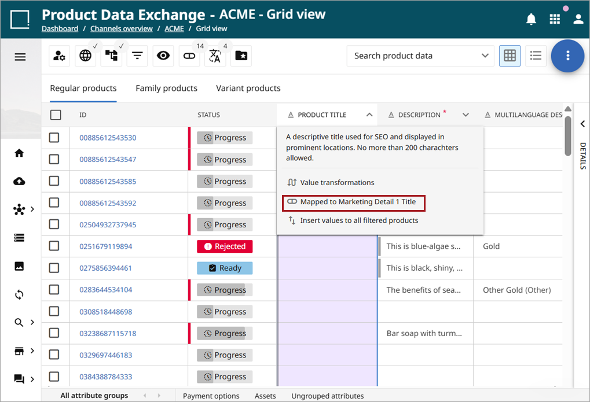Viewport: 590px width, 402px height.
Task: Click the filter icon in toolbar
Action: (x=137, y=56)
